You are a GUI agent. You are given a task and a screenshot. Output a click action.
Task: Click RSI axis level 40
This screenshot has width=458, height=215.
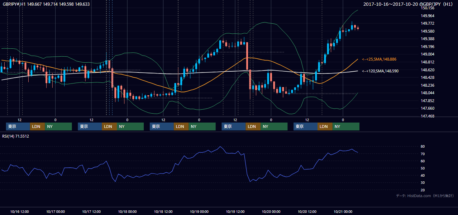[x=423, y=176]
